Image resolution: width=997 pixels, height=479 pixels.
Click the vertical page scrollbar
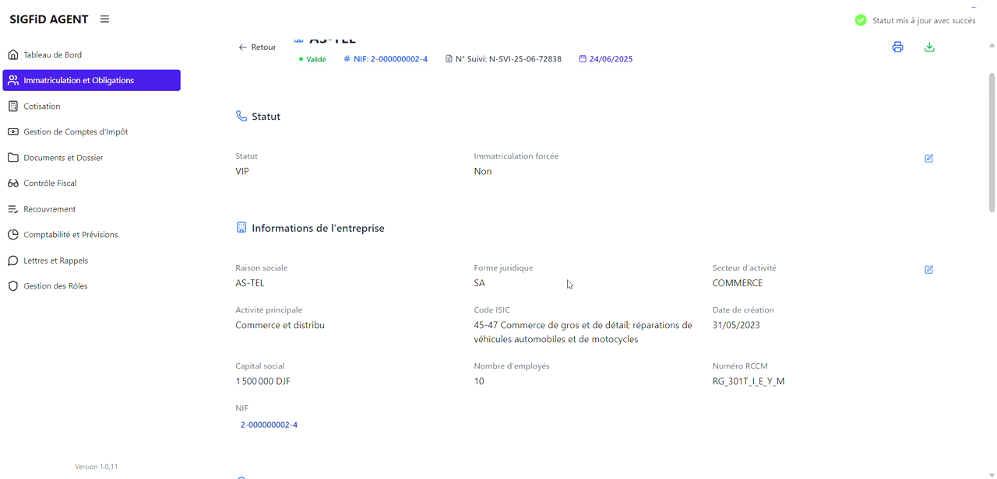click(x=992, y=140)
